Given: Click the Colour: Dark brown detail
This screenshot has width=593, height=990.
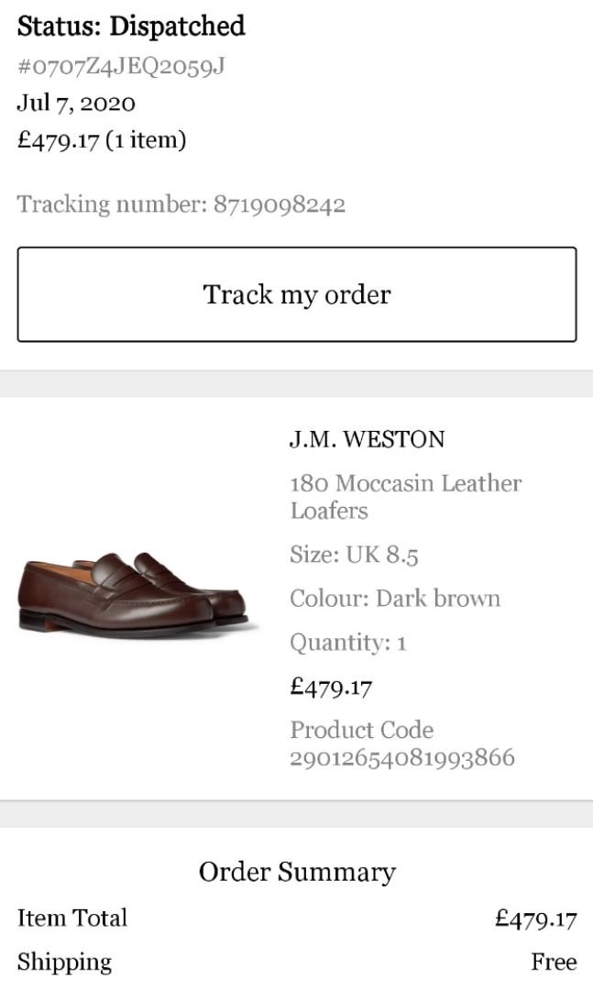Looking at the screenshot, I should [394, 599].
